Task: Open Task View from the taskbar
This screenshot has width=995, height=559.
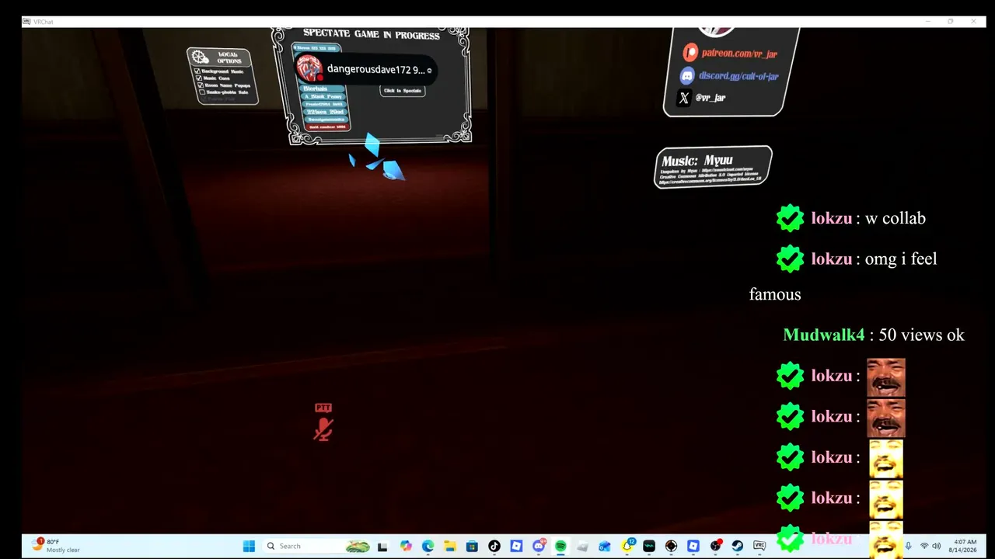Action: [x=382, y=546]
